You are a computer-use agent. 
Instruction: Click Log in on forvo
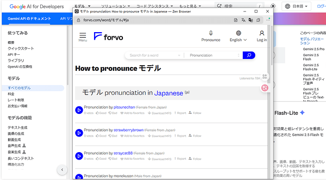click(262, 36)
